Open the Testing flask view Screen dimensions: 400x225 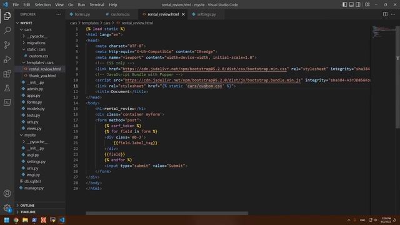click(x=7, y=88)
